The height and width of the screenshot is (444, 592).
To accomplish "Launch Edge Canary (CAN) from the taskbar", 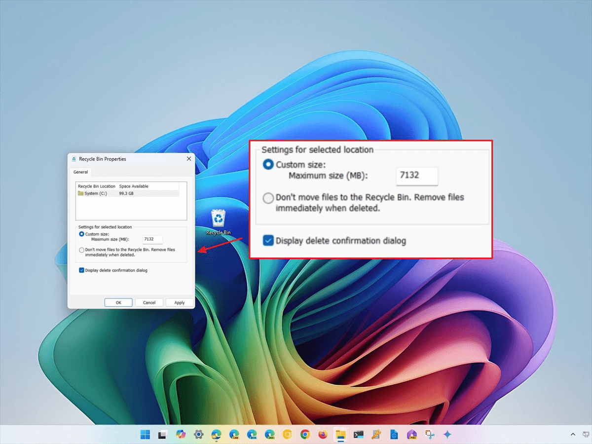I will point(234,434).
